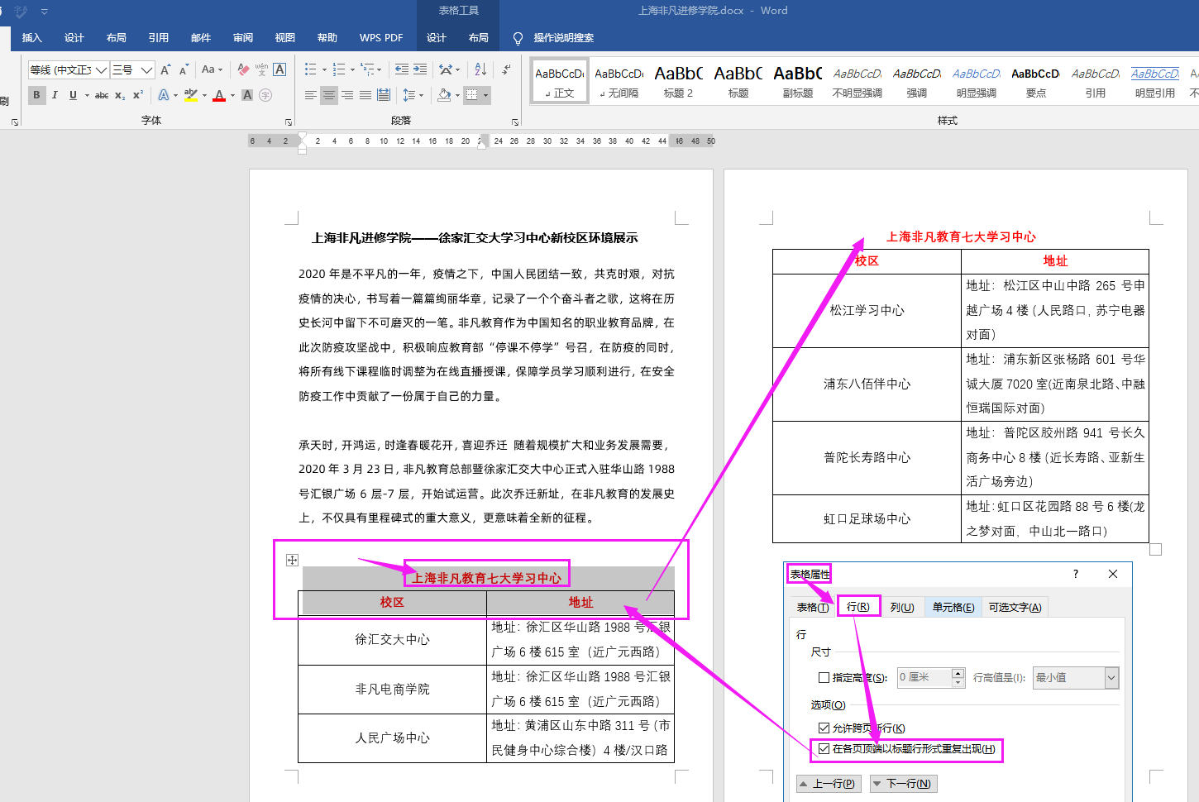Increase font size with grow button

165,69
